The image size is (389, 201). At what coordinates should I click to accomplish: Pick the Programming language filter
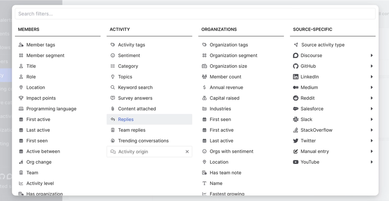point(51,109)
